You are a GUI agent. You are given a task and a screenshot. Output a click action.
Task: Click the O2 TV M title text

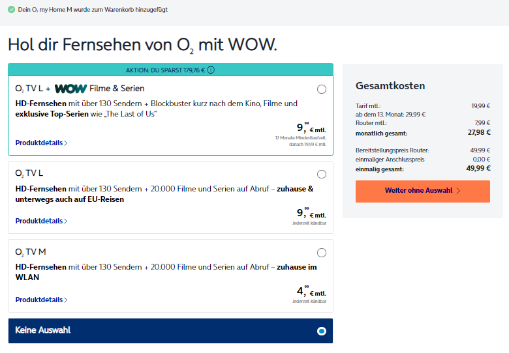(x=31, y=252)
